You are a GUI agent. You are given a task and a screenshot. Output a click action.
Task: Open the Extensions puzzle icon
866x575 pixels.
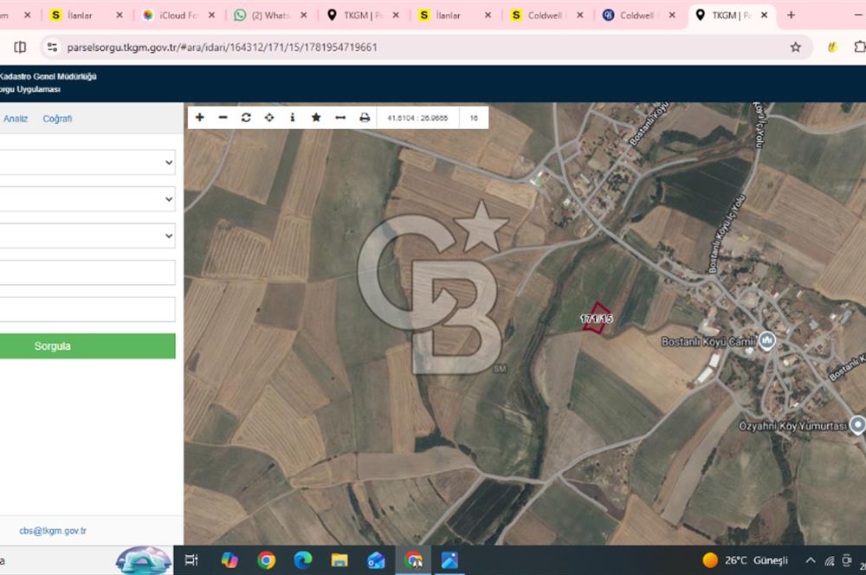coord(859,48)
